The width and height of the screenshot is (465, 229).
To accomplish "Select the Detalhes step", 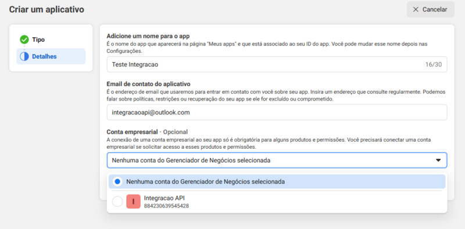I will pyautogui.click(x=51, y=56).
